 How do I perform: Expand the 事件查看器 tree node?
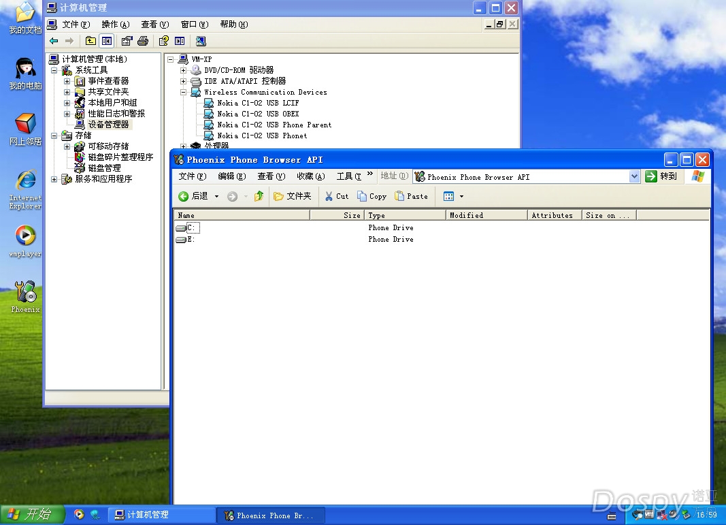pos(67,81)
